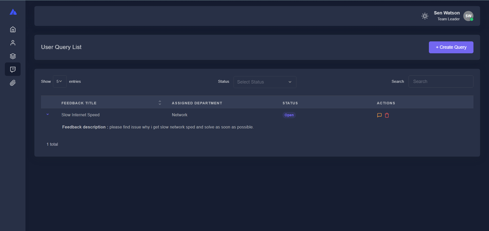Open the layers stack sidebar icon
Viewport: 489px width, 231px height.
13,56
